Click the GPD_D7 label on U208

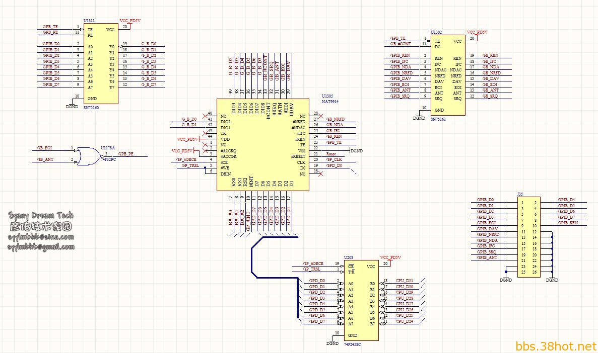(317, 321)
